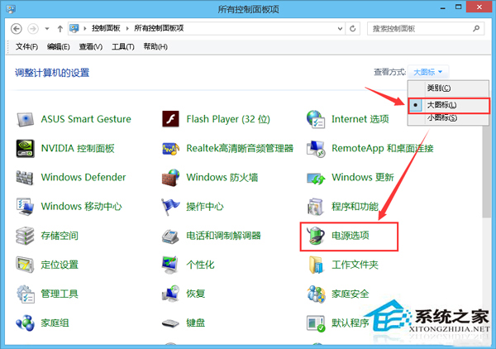
Task: Open the Windows 更新 link
Action: pos(363,178)
